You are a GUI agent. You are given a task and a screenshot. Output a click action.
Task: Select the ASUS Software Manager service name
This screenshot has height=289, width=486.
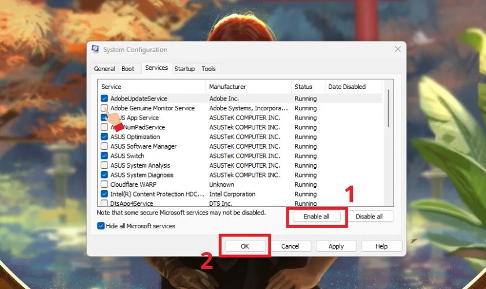(143, 146)
